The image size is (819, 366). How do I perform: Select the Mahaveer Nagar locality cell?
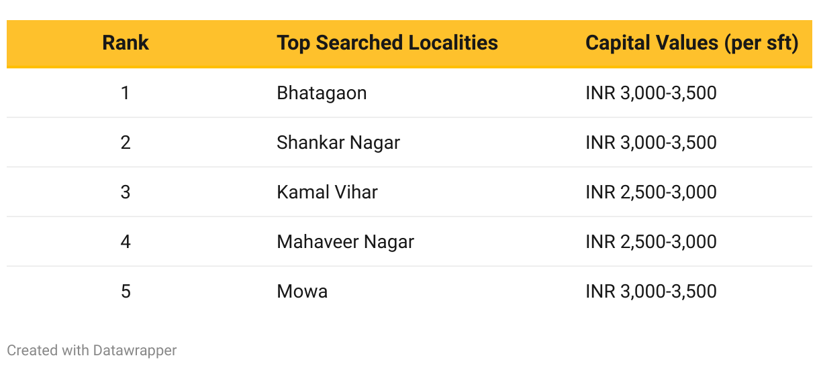coord(345,241)
